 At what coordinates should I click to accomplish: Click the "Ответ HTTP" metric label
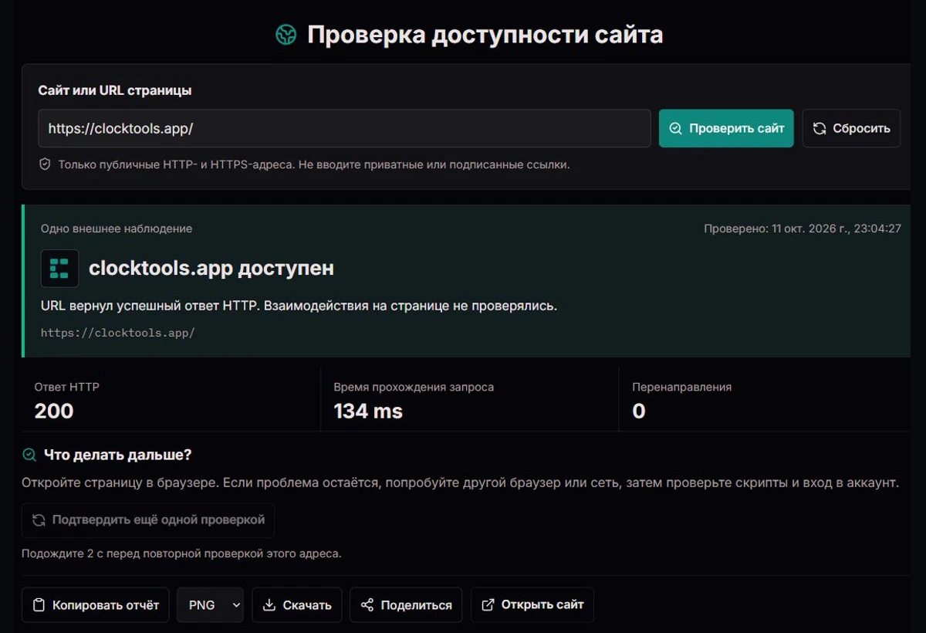(x=67, y=387)
